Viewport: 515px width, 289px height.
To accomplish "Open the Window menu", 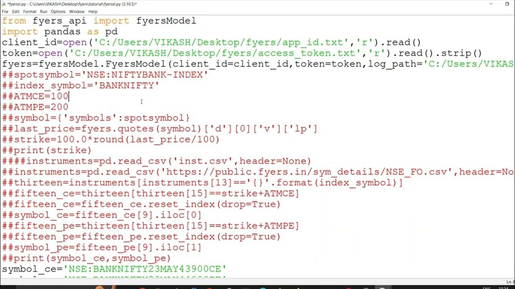I will pos(77,12).
